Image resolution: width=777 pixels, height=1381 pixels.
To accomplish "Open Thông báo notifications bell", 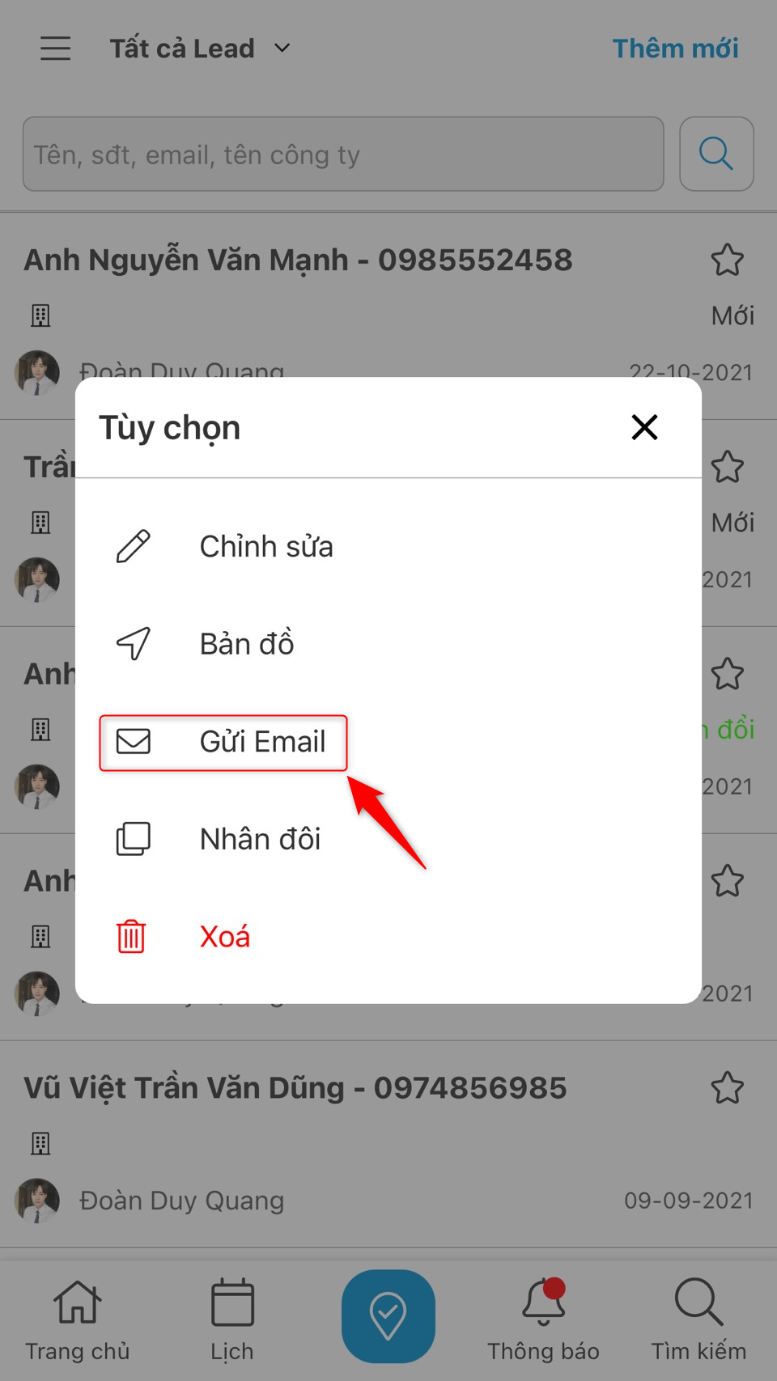I will click(x=543, y=1320).
